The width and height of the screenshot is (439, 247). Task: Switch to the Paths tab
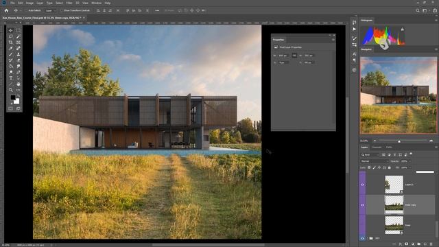click(389, 147)
